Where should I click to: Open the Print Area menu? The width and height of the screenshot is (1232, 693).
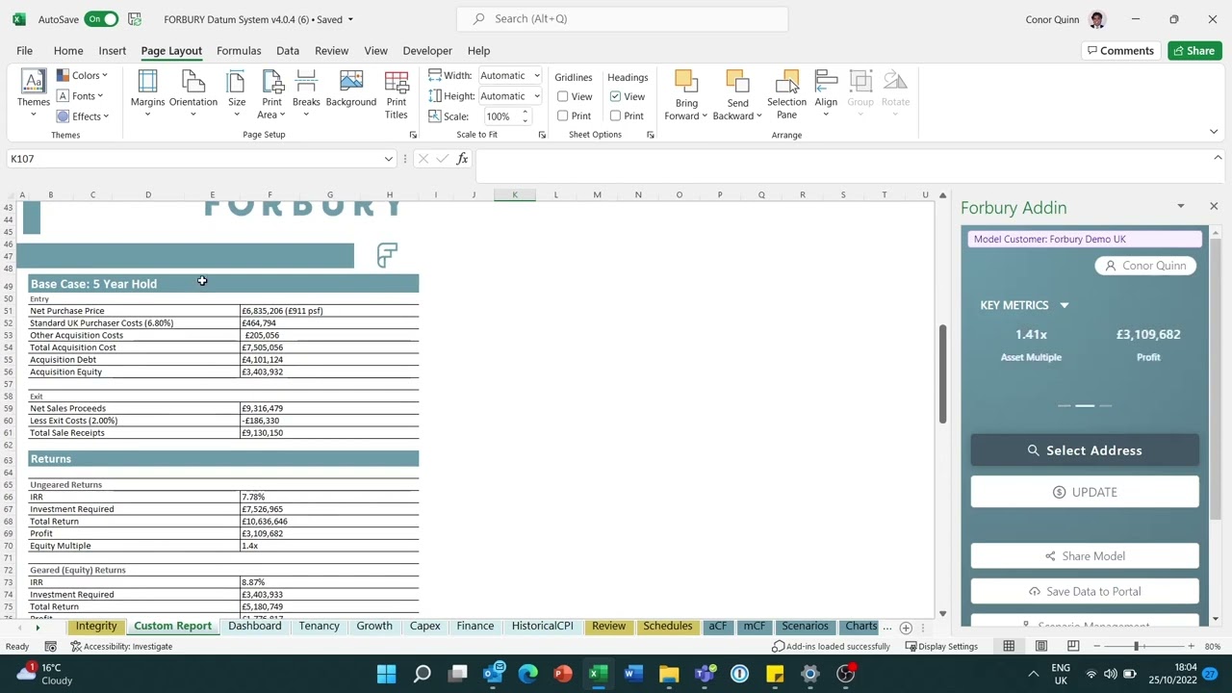click(271, 93)
